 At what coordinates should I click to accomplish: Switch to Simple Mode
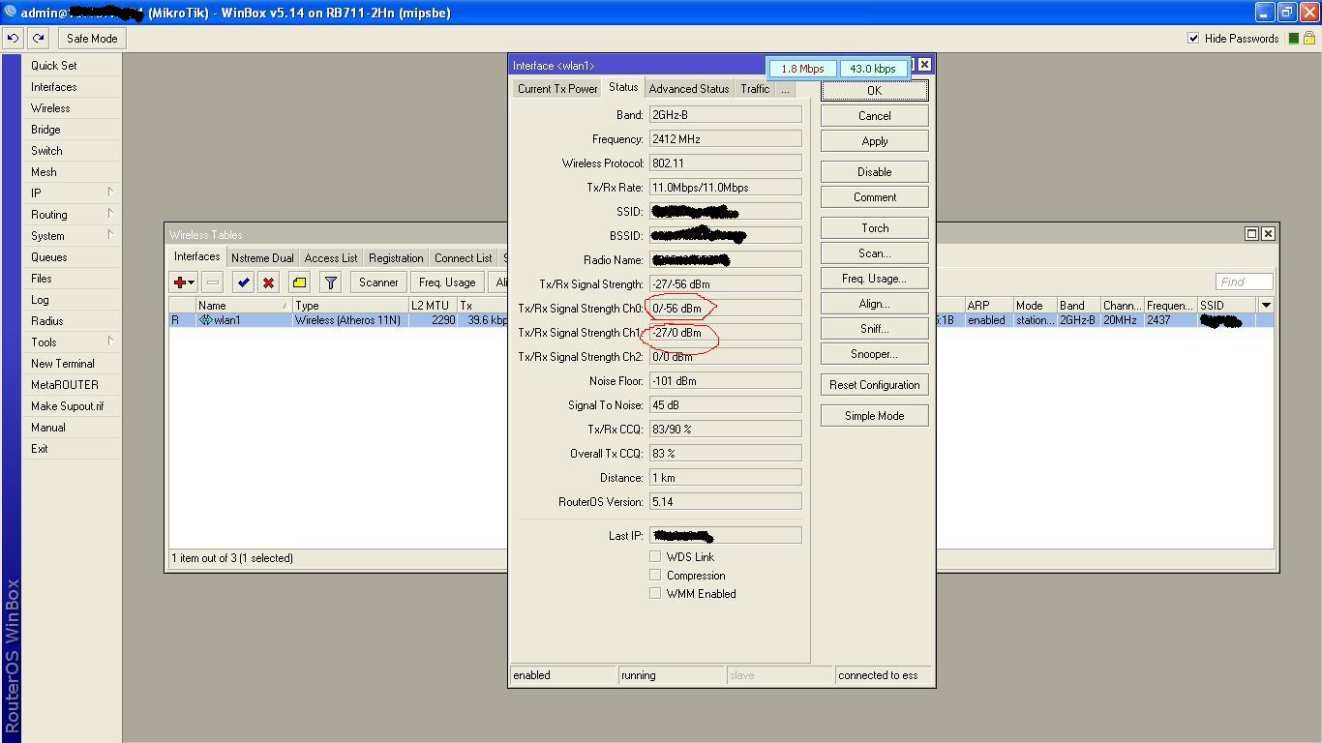tap(874, 415)
